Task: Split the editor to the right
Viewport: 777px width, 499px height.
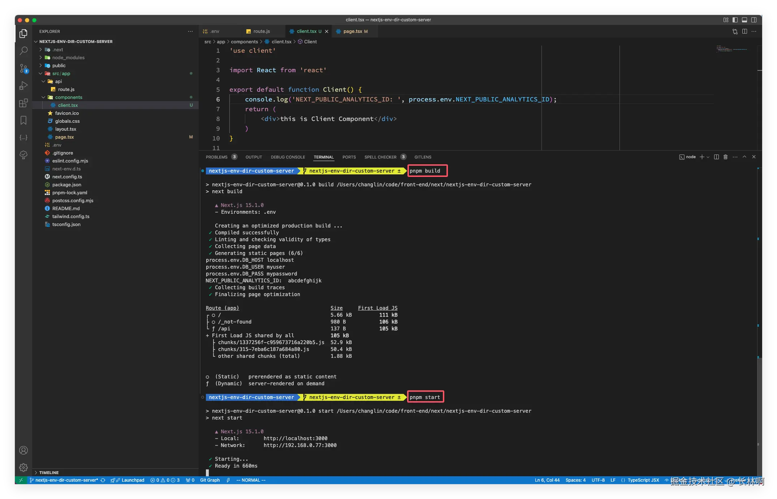Action: [744, 31]
